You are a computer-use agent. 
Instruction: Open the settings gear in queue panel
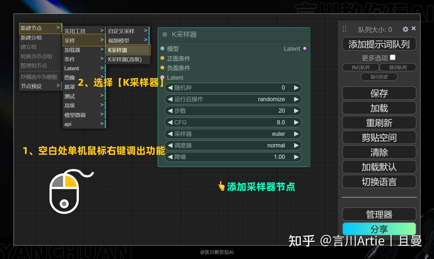(x=405, y=29)
